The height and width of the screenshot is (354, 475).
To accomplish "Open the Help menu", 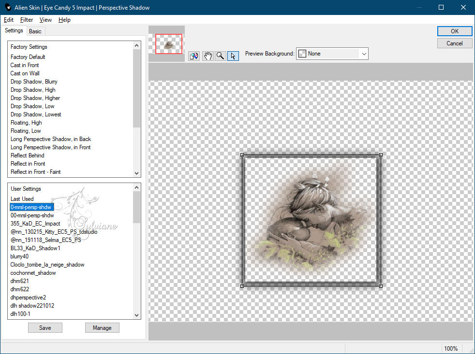I will [x=64, y=20].
